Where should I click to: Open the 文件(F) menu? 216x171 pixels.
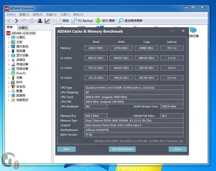tap(11, 15)
